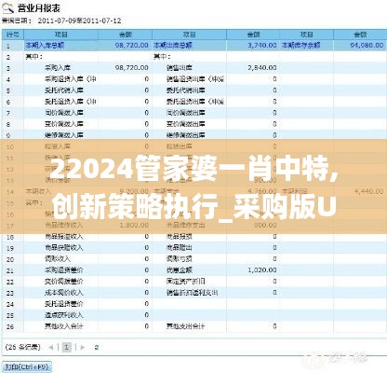The width and height of the screenshot is (387, 373).
Task: Click the 固定资产折旧 cell in row 22
Action: (185, 282)
